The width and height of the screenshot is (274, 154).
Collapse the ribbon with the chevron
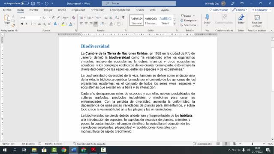[271, 31]
